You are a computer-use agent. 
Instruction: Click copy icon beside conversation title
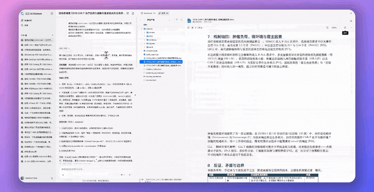click(x=133, y=13)
